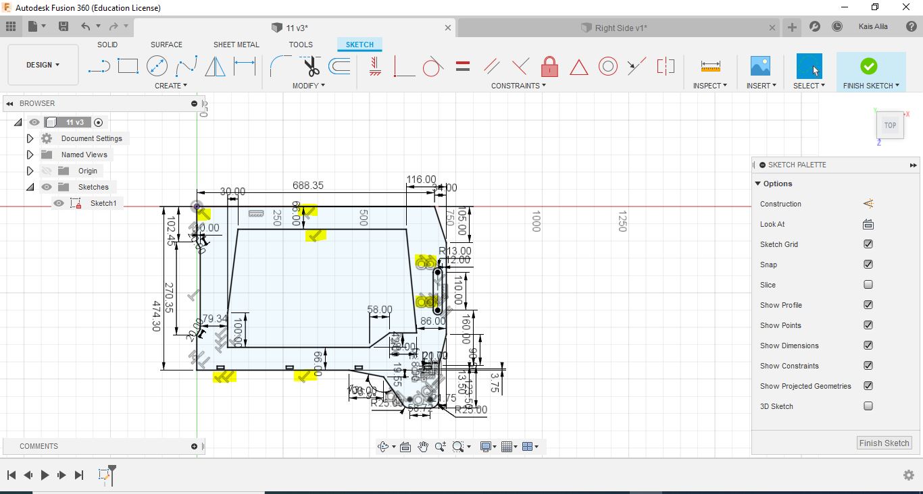This screenshot has width=923, height=494.
Task: Collapse the Sketches folder node
Action: [30, 187]
